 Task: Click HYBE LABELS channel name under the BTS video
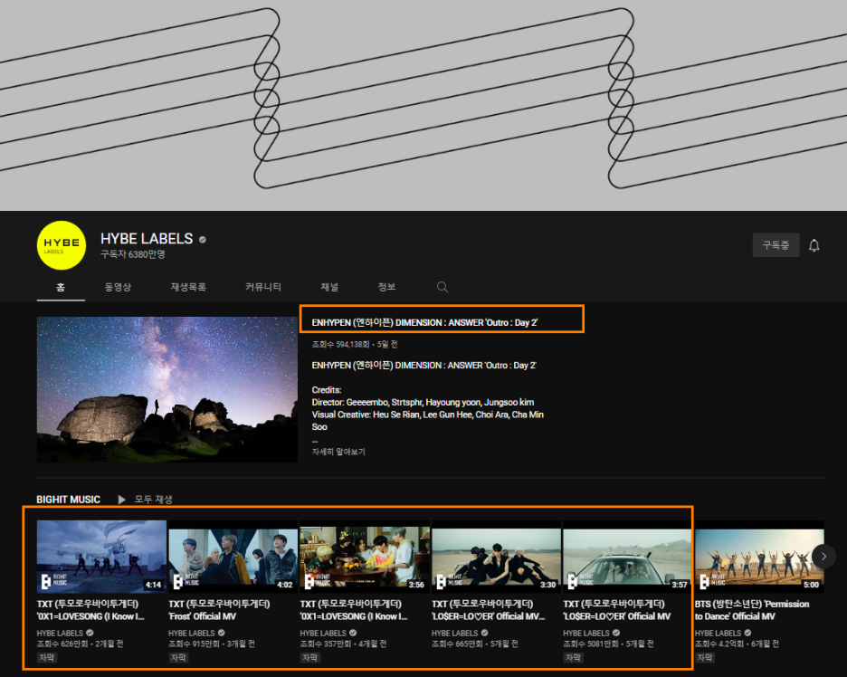(718, 633)
